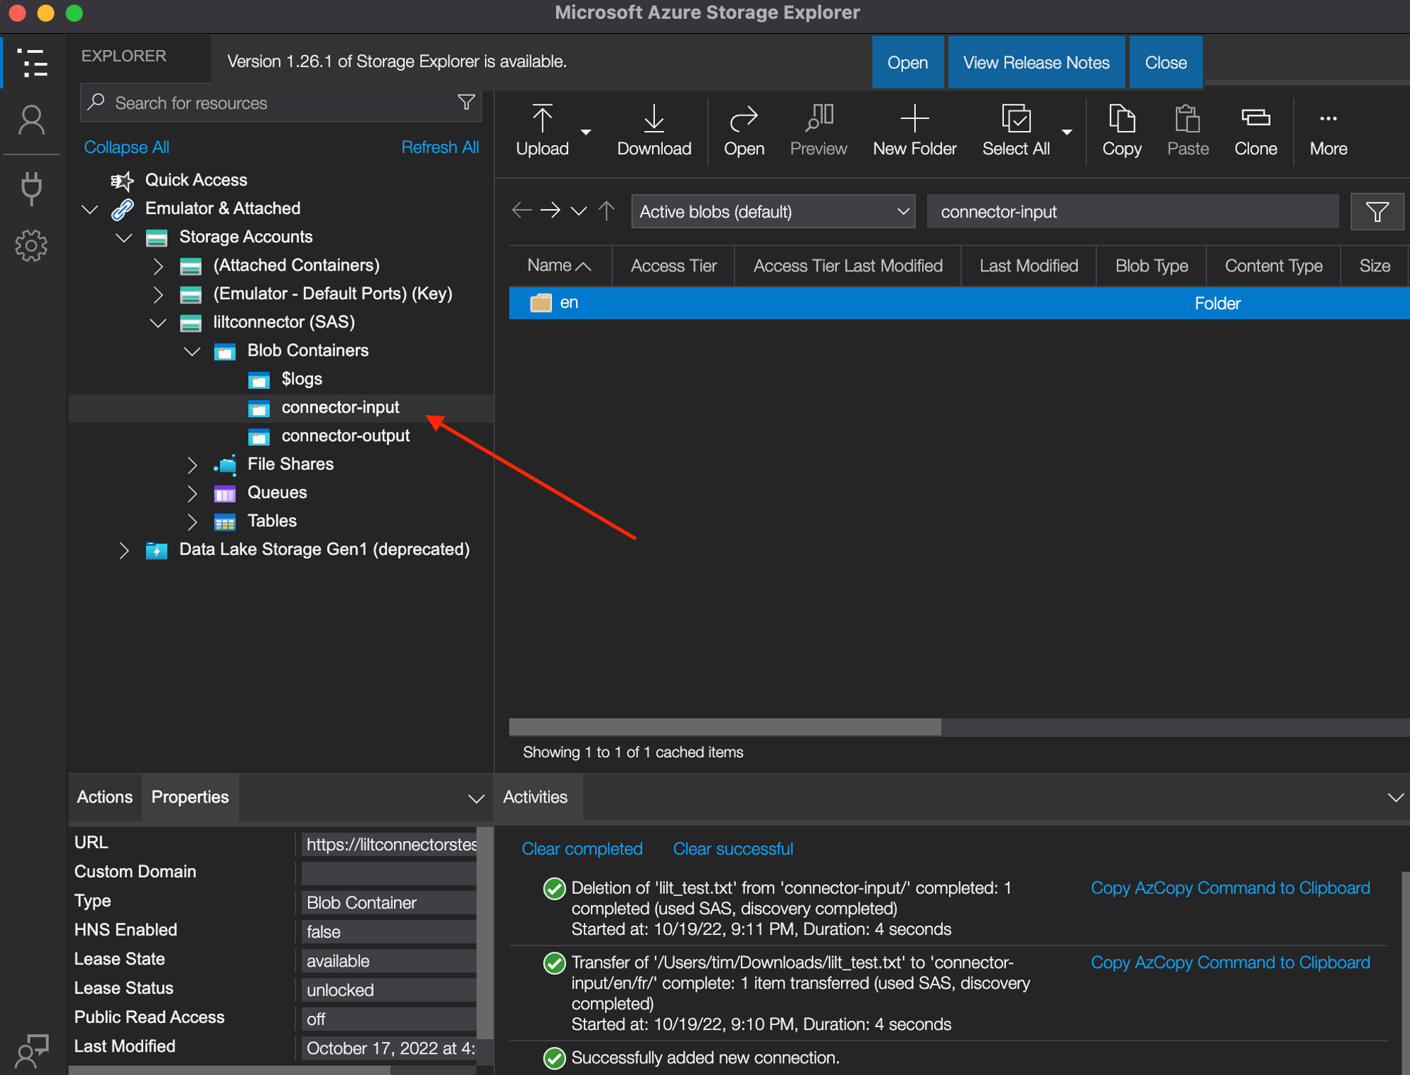Screen dimensions: 1410x1075
Task: Switch to the Actions tab
Action: coord(104,797)
